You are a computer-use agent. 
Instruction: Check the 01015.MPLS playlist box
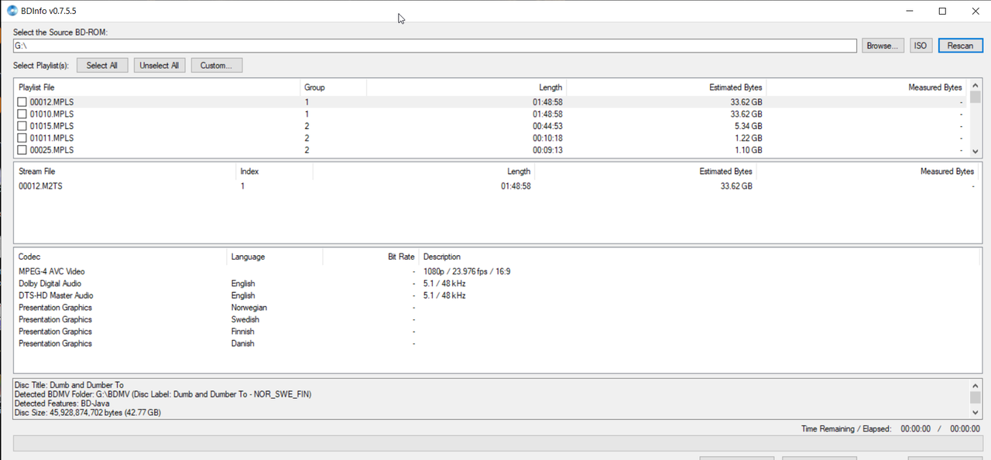tap(22, 126)
